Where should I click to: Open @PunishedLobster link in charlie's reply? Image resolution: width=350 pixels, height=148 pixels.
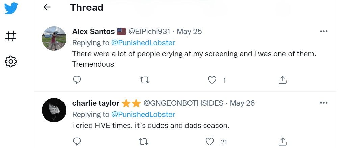point(143,114)
